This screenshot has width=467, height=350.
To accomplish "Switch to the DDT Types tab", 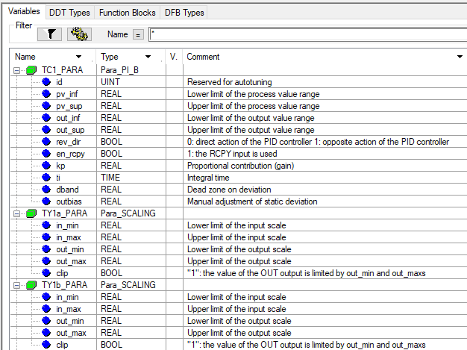I will tap(69, 13).
